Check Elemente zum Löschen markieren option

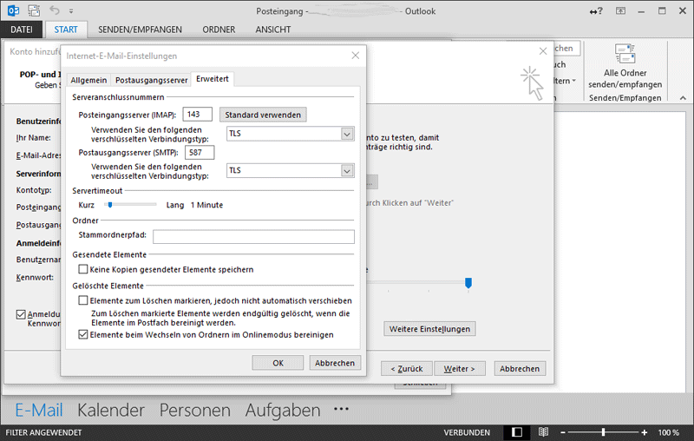83,300
